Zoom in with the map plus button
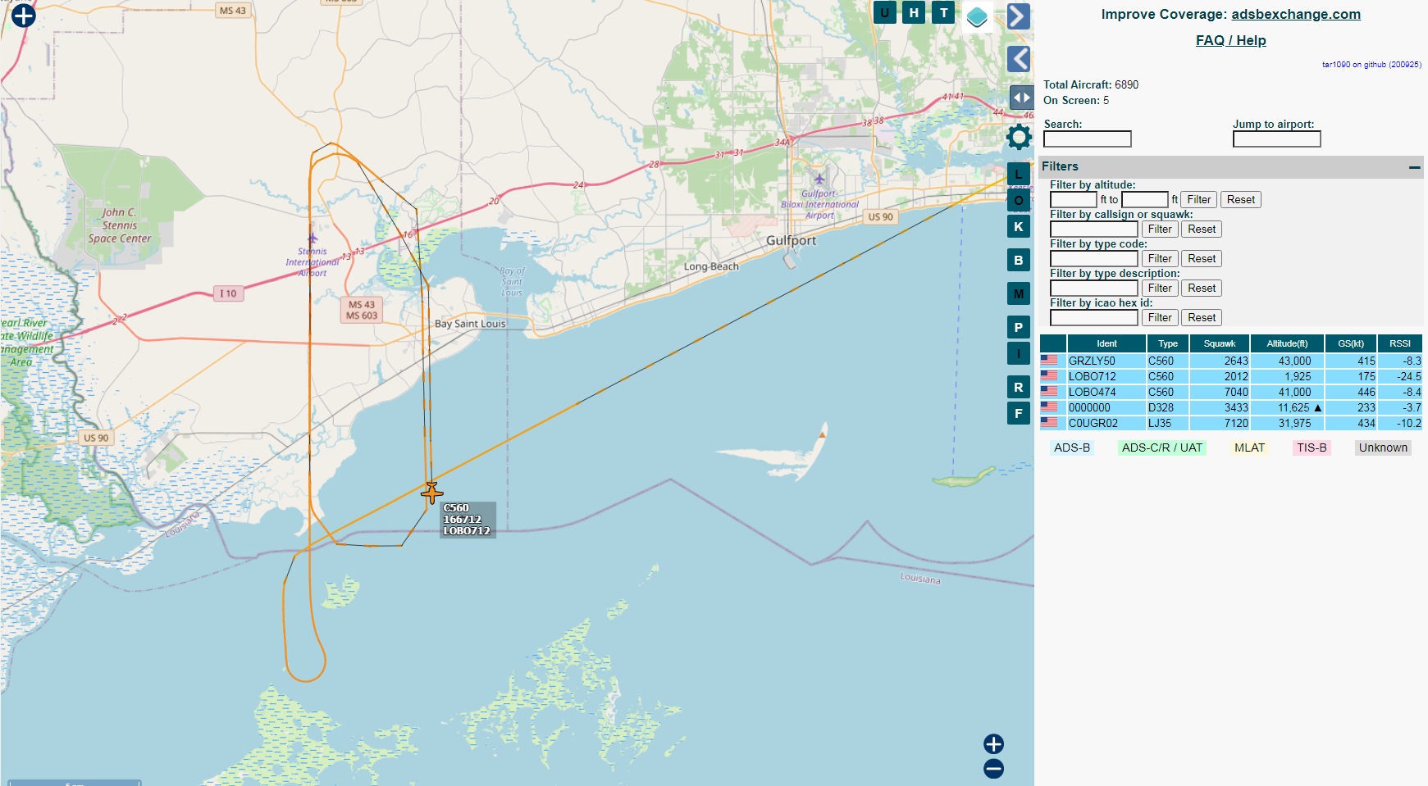The height and width of the screenshot is (786, 1428). (993, 743)
